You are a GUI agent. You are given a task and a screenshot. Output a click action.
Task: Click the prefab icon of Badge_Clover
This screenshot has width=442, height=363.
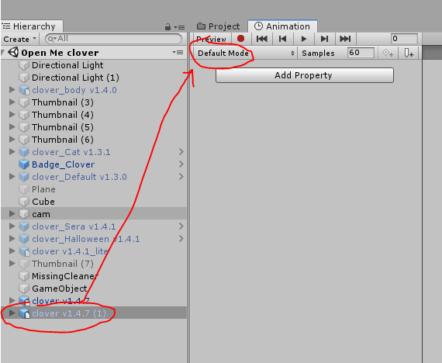(24, 164)
